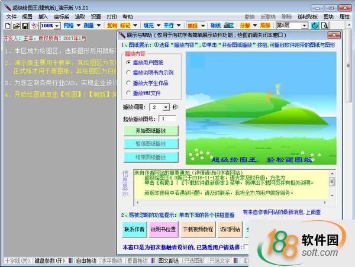Click the info box vertical scrollbar
This screenshot has height=267, width=355.
pos(332,184)
